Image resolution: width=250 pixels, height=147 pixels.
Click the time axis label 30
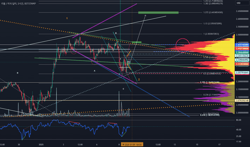coord(19,145)
